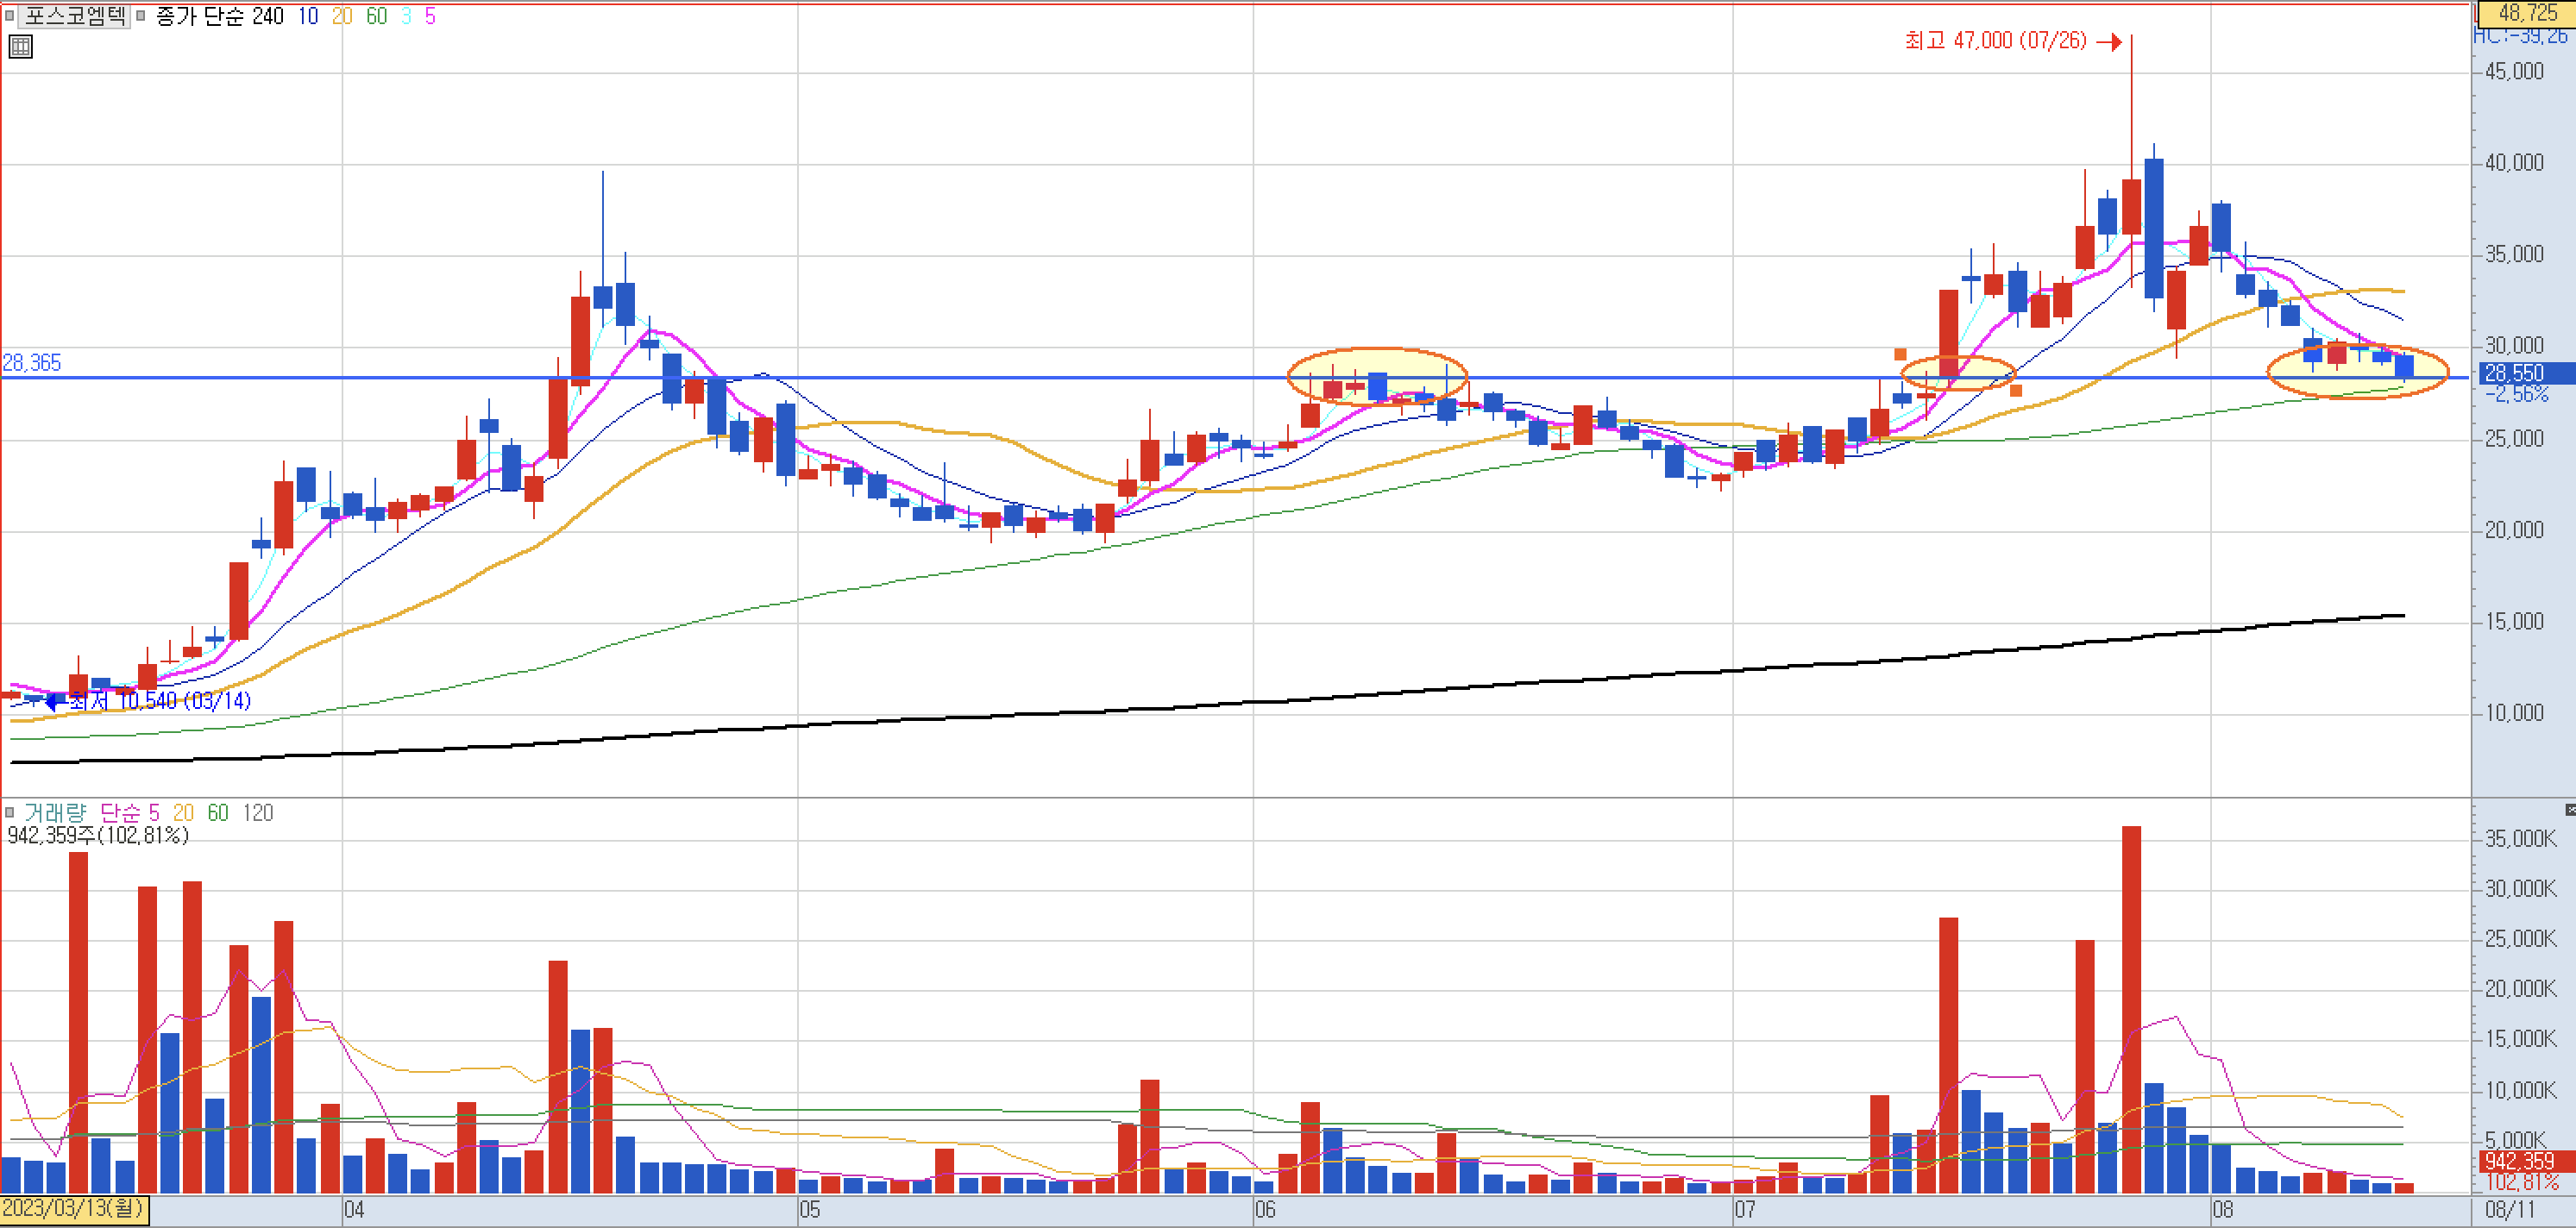
Task: Click the 종가 단순 moving average label
Action: click(x=199, y=16)
